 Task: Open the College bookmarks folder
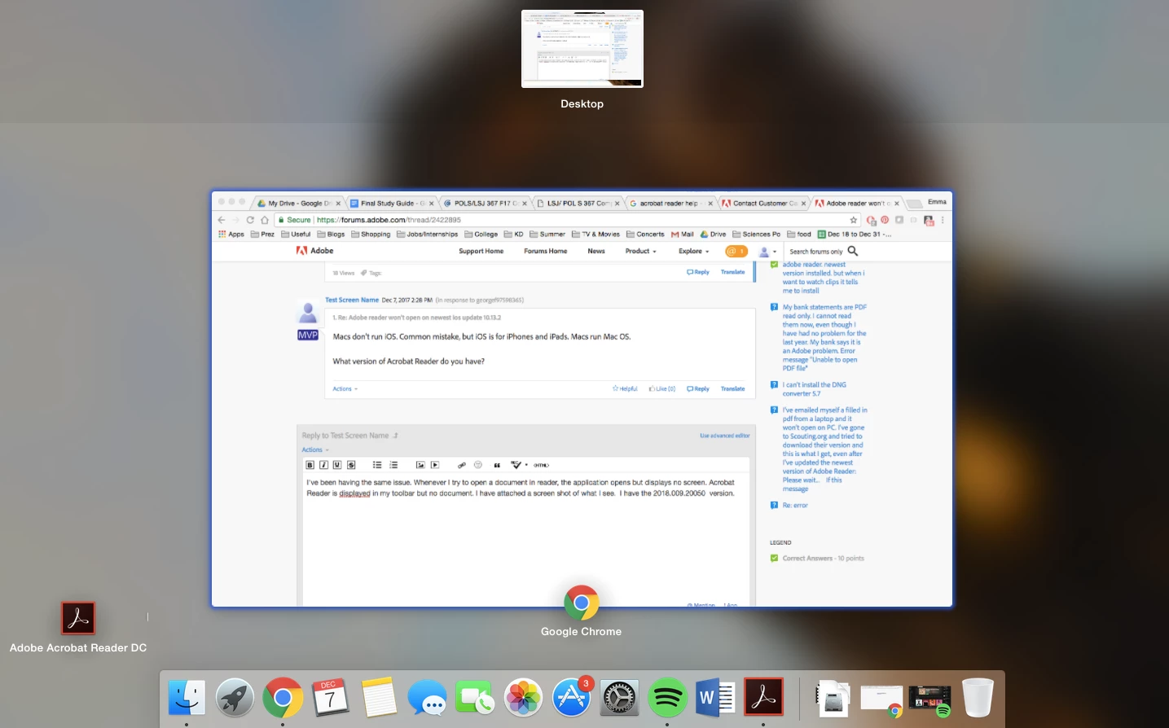coord(481,234)
